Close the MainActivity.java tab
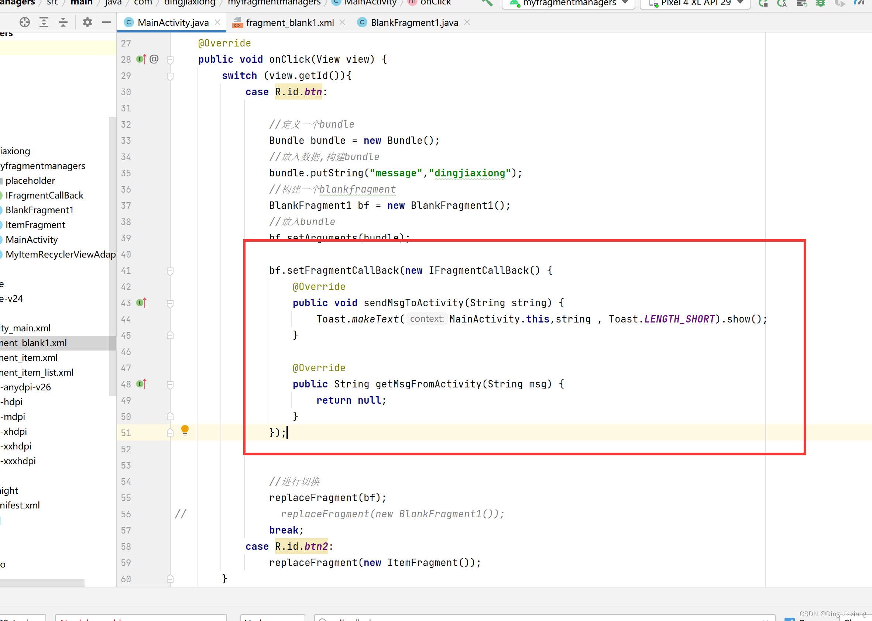The width and height of the screenshot is (872, 621). pyautogui.click(x=218, y=22)
